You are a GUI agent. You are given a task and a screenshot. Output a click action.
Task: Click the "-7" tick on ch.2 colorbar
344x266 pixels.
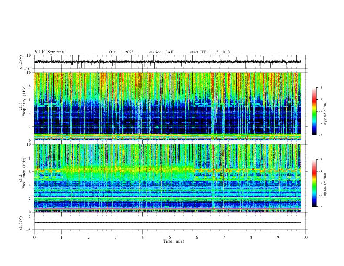pyautogui.click(x=321, y=207)
